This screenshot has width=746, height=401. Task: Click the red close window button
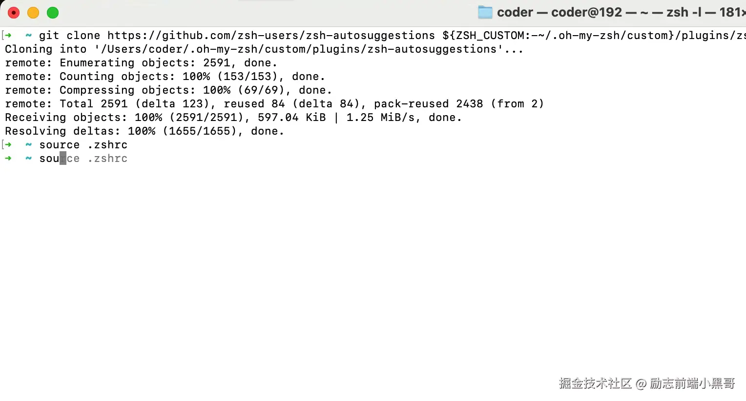14,13
